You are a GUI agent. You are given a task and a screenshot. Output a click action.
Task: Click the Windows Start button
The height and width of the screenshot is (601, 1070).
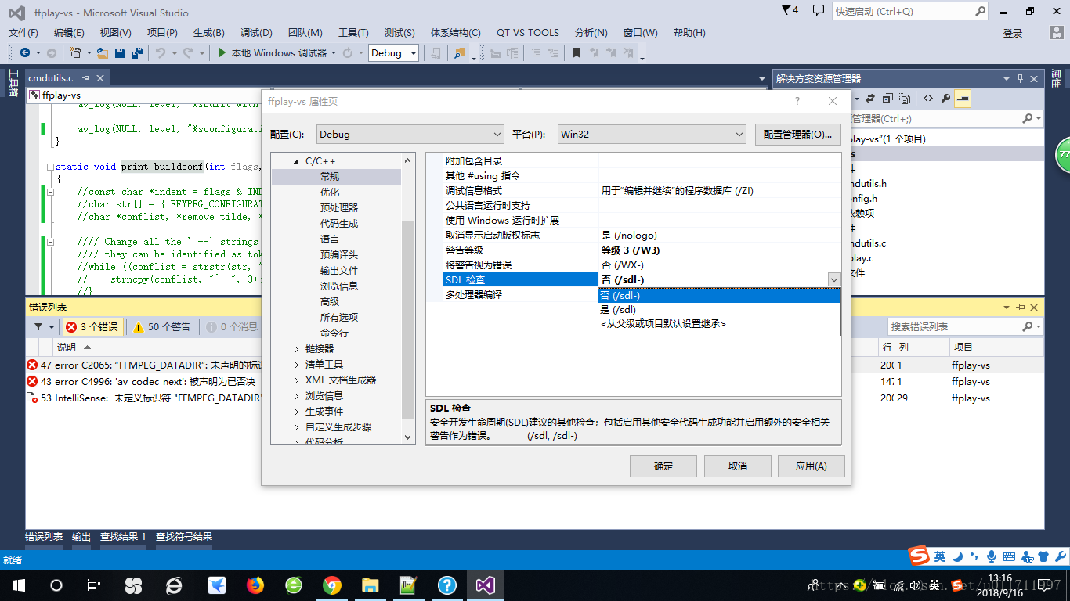tap(18, 585)
